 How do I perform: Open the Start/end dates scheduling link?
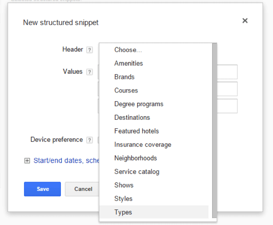pos(66,160)
